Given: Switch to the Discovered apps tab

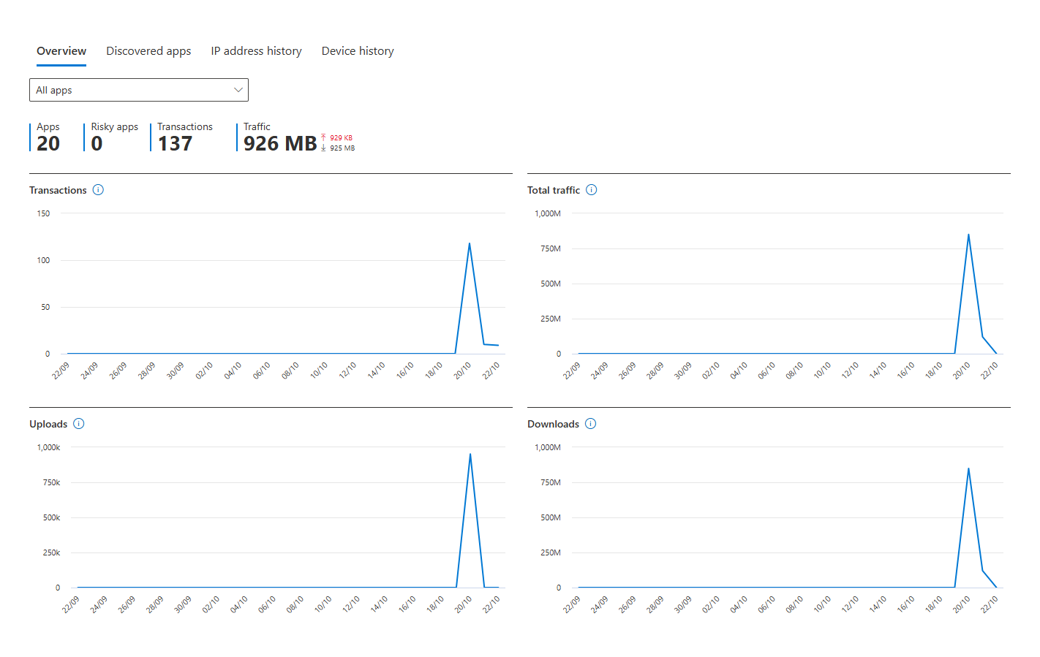Looking at the screenshot, I should pyautogui.click(x=148, y=51).
